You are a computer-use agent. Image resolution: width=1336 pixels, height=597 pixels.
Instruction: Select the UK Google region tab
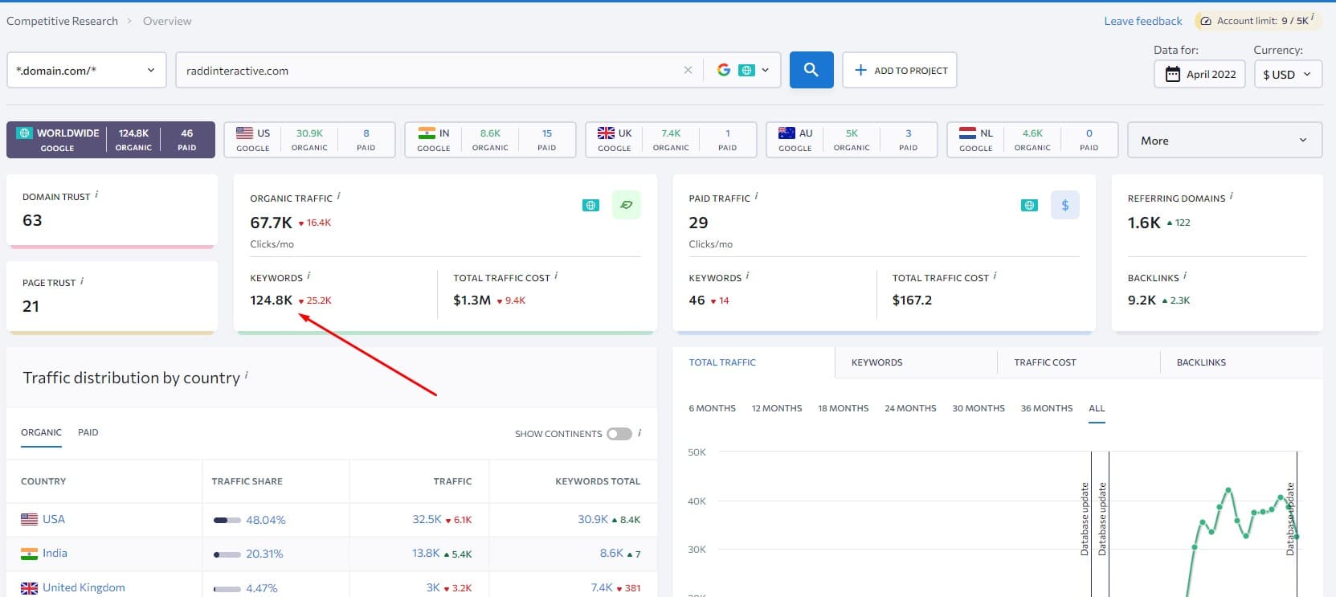(671, 140)
